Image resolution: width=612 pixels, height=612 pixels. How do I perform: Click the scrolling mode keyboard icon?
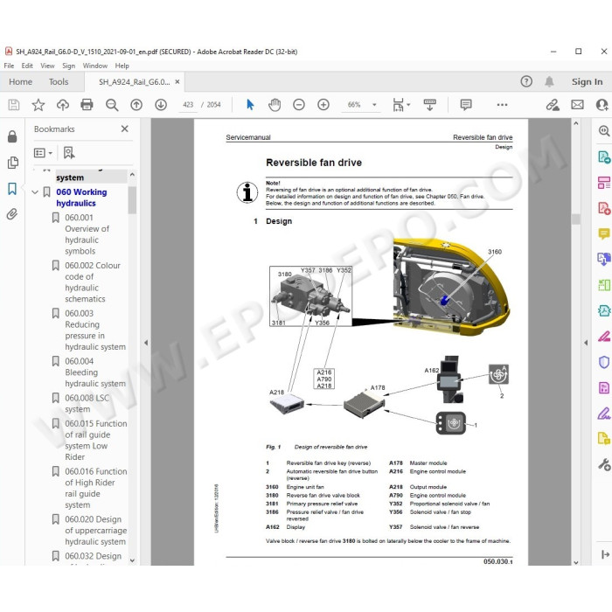(430, 105)
